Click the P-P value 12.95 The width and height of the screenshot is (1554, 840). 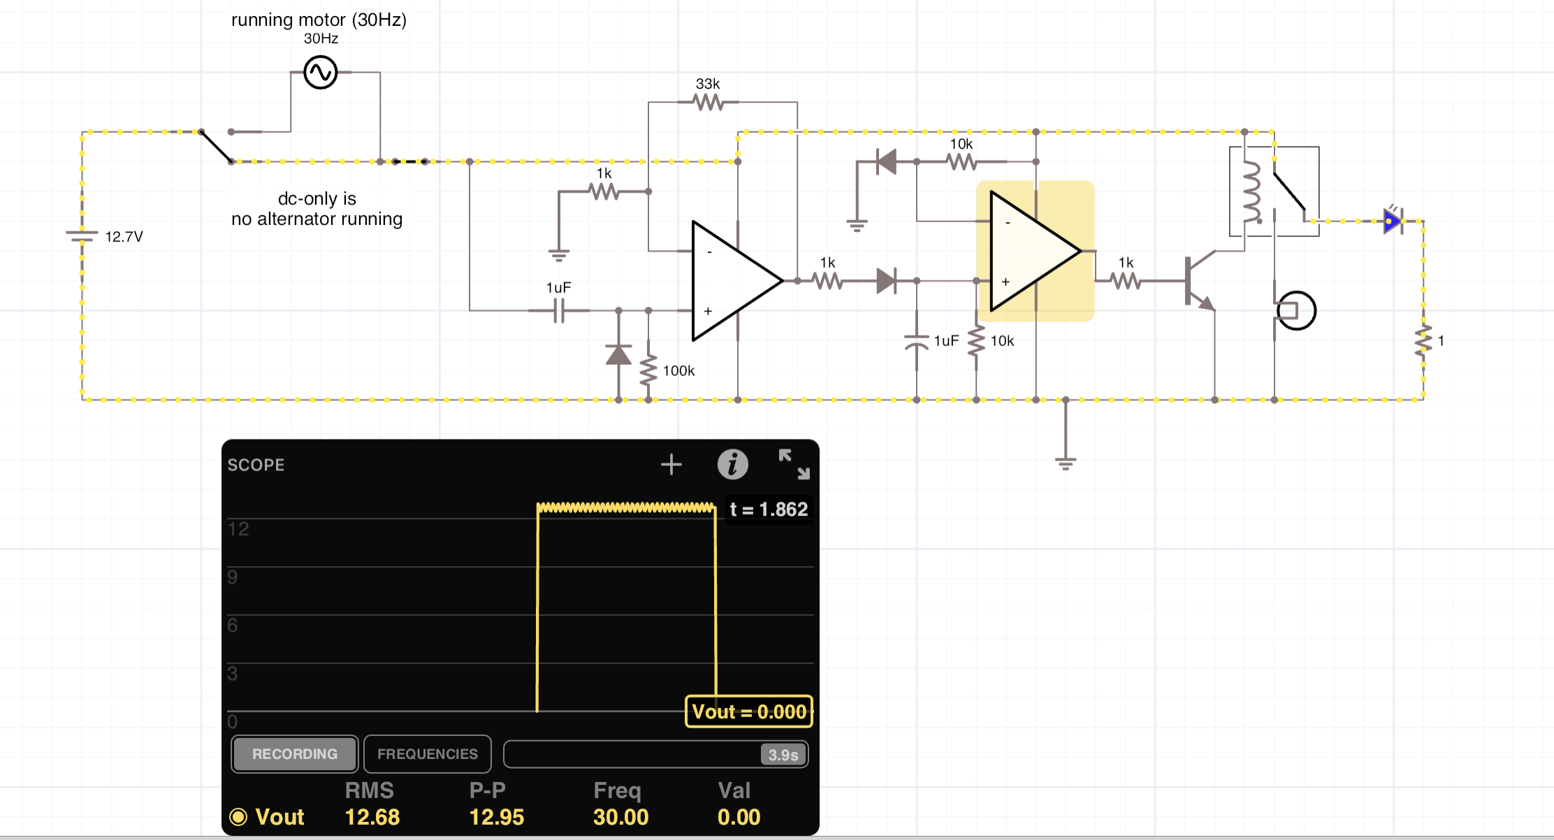pos(496,816)
